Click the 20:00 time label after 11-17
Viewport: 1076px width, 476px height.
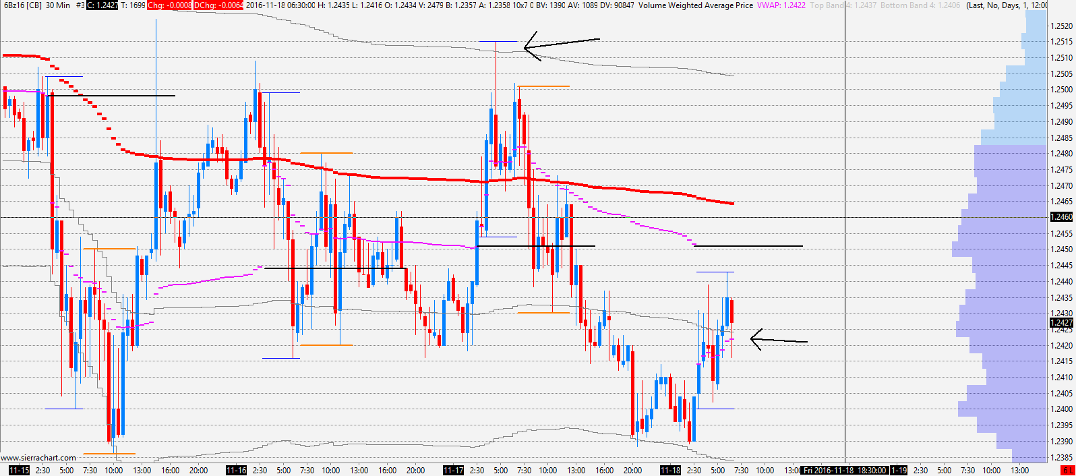(633, 471)
